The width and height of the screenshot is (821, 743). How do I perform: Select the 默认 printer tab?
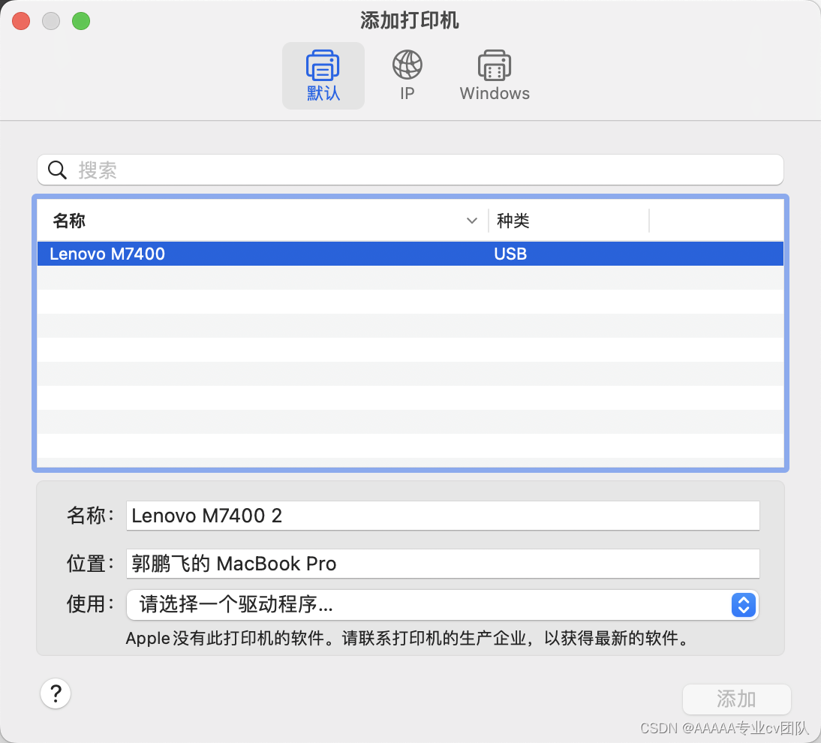pos(323,76)
